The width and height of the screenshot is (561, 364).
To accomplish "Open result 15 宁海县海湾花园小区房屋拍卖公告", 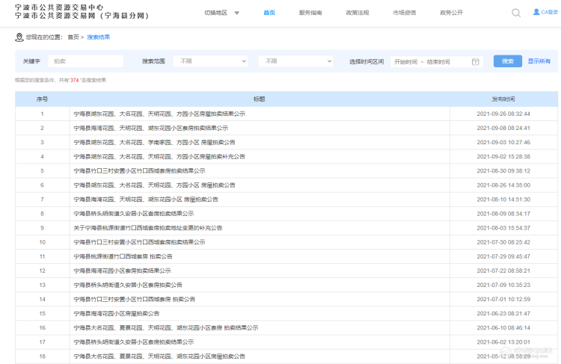I will (117, 313).
